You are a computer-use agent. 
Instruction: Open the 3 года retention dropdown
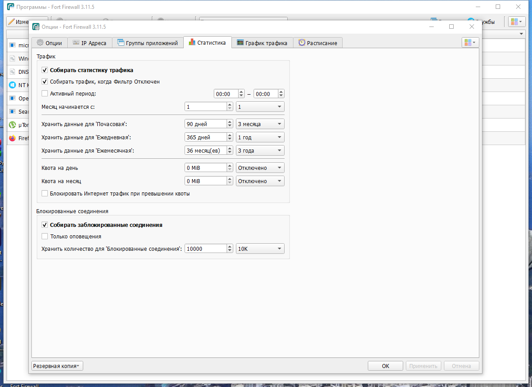click(260, 150)
